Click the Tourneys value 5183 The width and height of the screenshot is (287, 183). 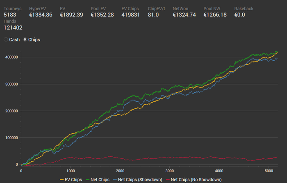[x=10, y=15]
